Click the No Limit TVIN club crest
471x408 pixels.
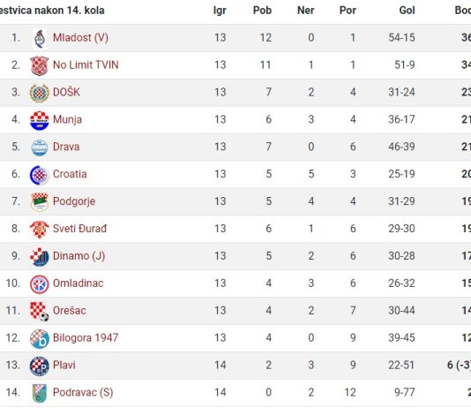click(x=40, y=65)
